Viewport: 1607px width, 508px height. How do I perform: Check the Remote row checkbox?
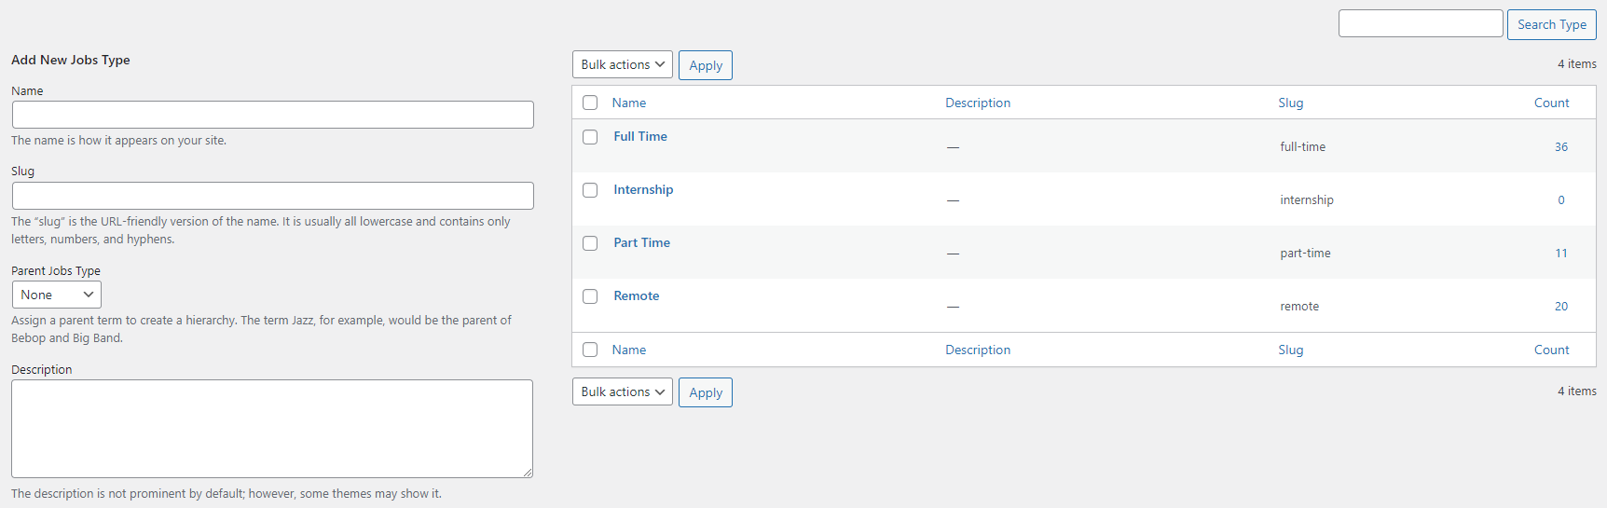coord(590,296)
